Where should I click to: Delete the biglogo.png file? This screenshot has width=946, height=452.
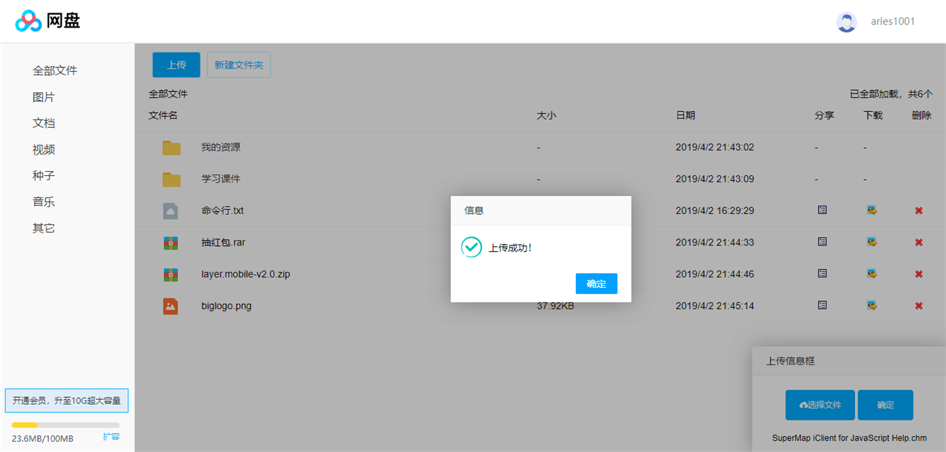[x=919, y=306]
